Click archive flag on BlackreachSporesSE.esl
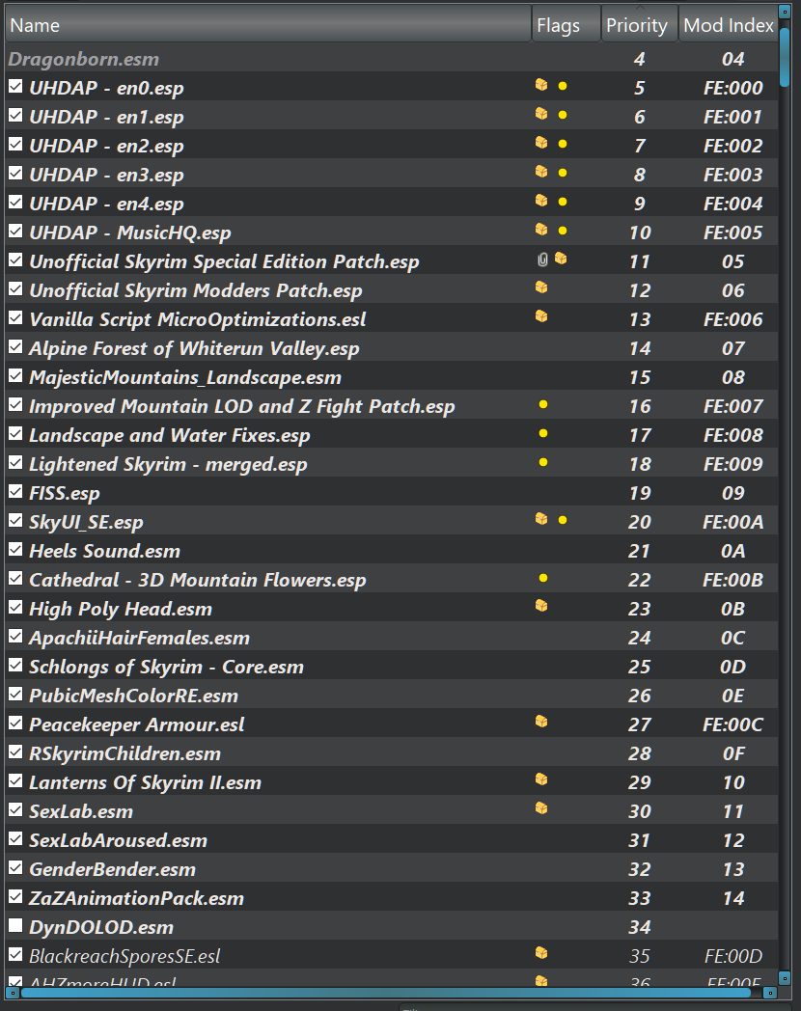This screenshot has height=1011, width=801. click(x=541, y=952)
